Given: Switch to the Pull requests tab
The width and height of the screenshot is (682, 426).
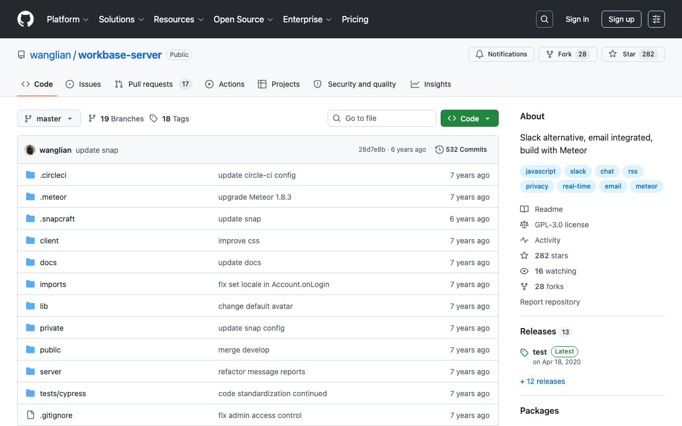Looking at the screenshot, I should click(153, 84).
